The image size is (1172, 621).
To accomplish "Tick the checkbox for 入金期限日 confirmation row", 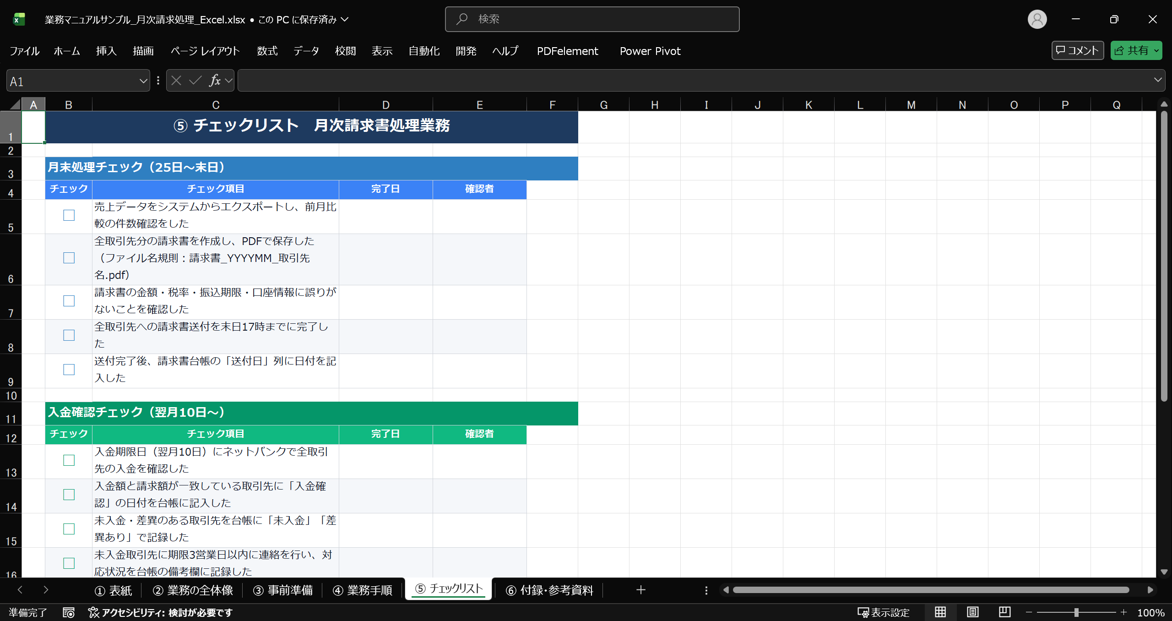I will click(69, 460).
